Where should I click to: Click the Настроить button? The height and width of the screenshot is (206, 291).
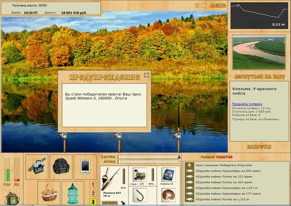click(110, 203)
